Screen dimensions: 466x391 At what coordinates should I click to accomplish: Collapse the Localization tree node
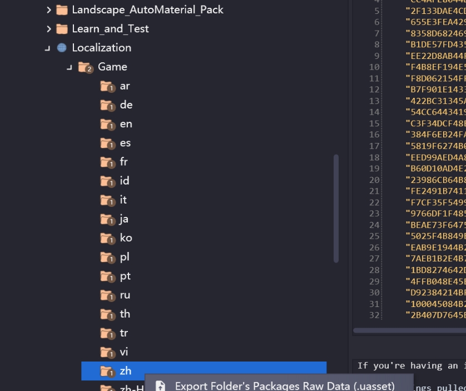[x=48, y=48]
